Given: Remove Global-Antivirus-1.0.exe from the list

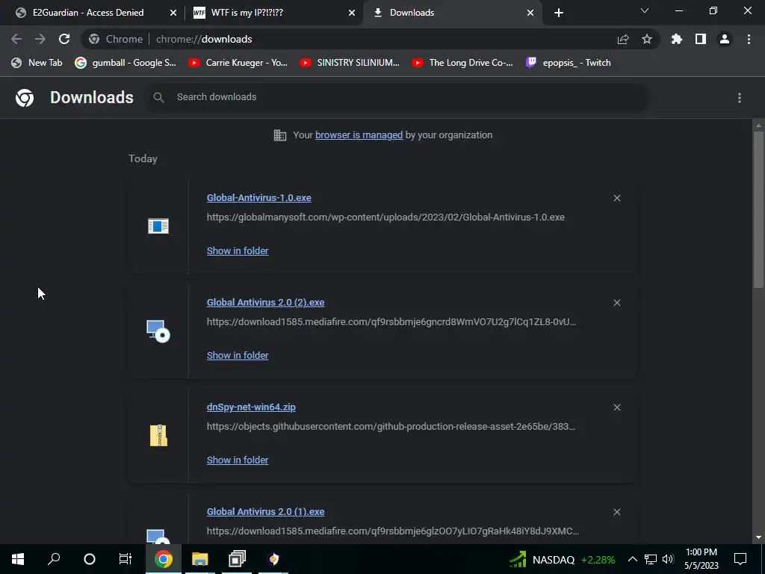Looking at the screenshot, I should (x=617, y=198).
